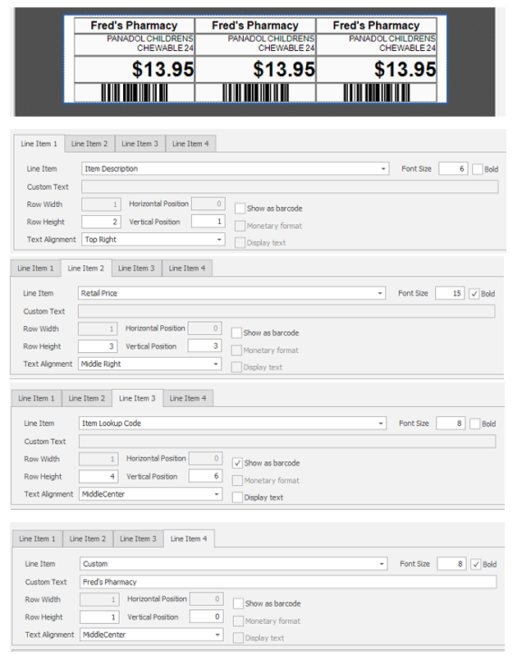Untick Show as barcode for Item Lookup Code
The image size is (513, 660).
coord(237,463)
